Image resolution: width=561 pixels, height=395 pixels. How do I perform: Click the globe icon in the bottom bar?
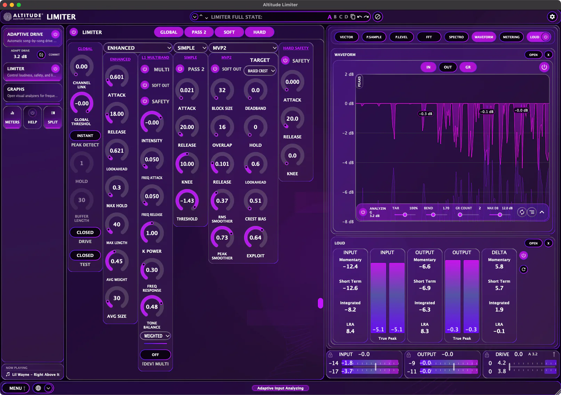[x=38, y=388]
